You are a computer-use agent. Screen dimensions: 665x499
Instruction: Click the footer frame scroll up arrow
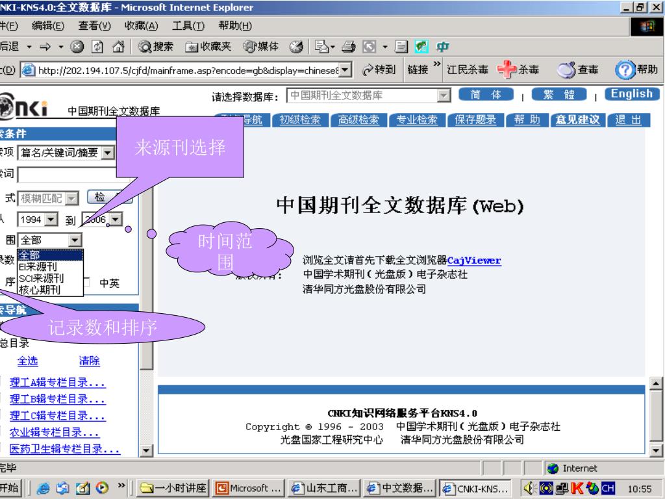click(x=656, y=383)
